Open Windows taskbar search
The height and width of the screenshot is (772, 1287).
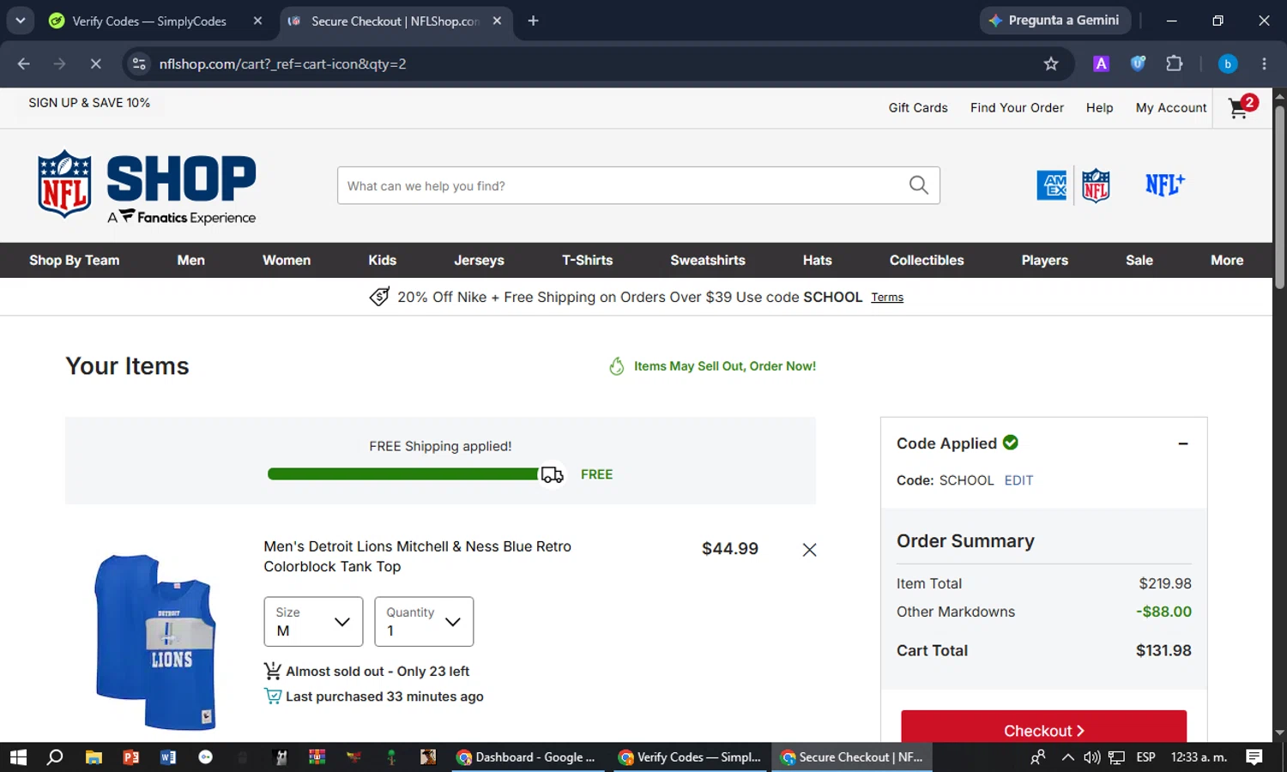pyautogui.click(x=55, y=757)
